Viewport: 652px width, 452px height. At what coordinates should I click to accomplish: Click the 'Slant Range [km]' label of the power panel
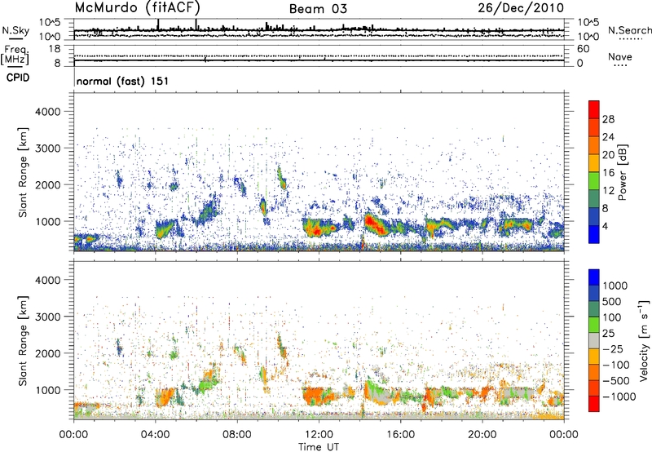(23, 172)
